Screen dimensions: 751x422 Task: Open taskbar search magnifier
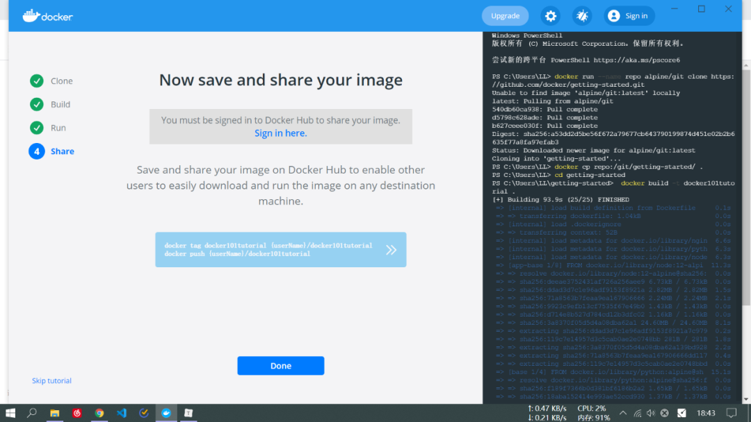coord(31,413)
